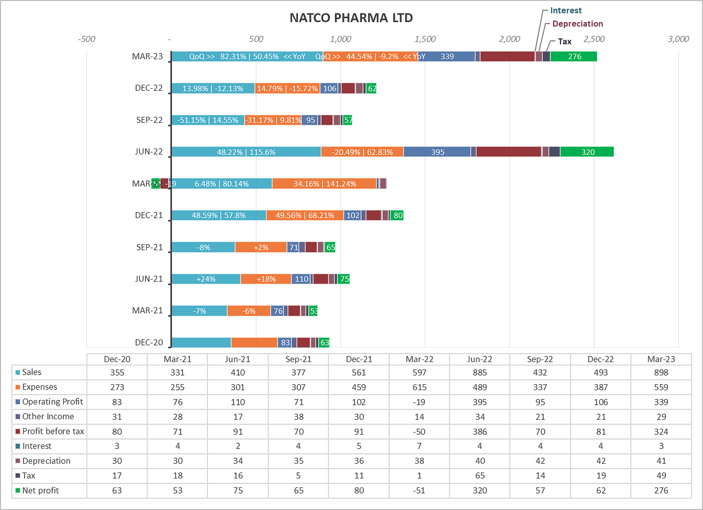Click the Sales legend color swatch

click(x=18, y=373)
